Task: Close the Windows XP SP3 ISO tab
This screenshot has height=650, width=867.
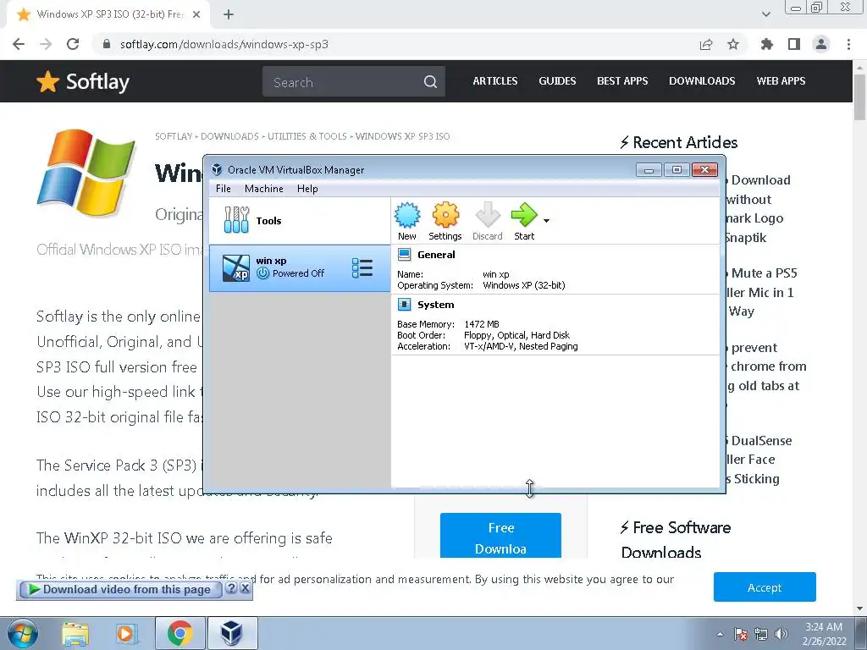Action: point(196,14)
